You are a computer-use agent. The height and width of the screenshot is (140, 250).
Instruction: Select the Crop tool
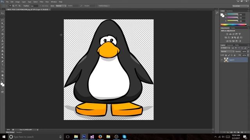click(x=2, y=27)
